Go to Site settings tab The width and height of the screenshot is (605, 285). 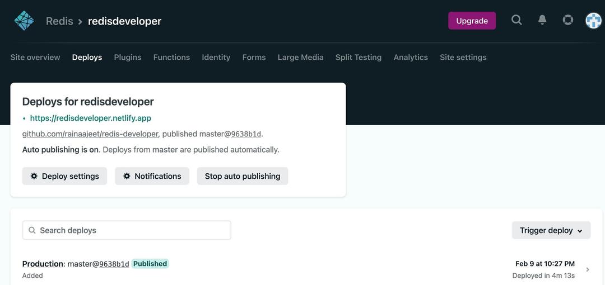(463, 58)
